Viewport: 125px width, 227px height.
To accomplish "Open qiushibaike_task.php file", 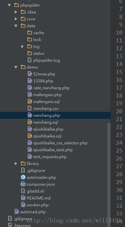I will click(x=53, y=150).
